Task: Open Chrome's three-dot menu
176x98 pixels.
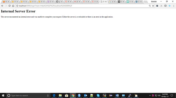Action: pyautogui.click(x=174, y=6)
